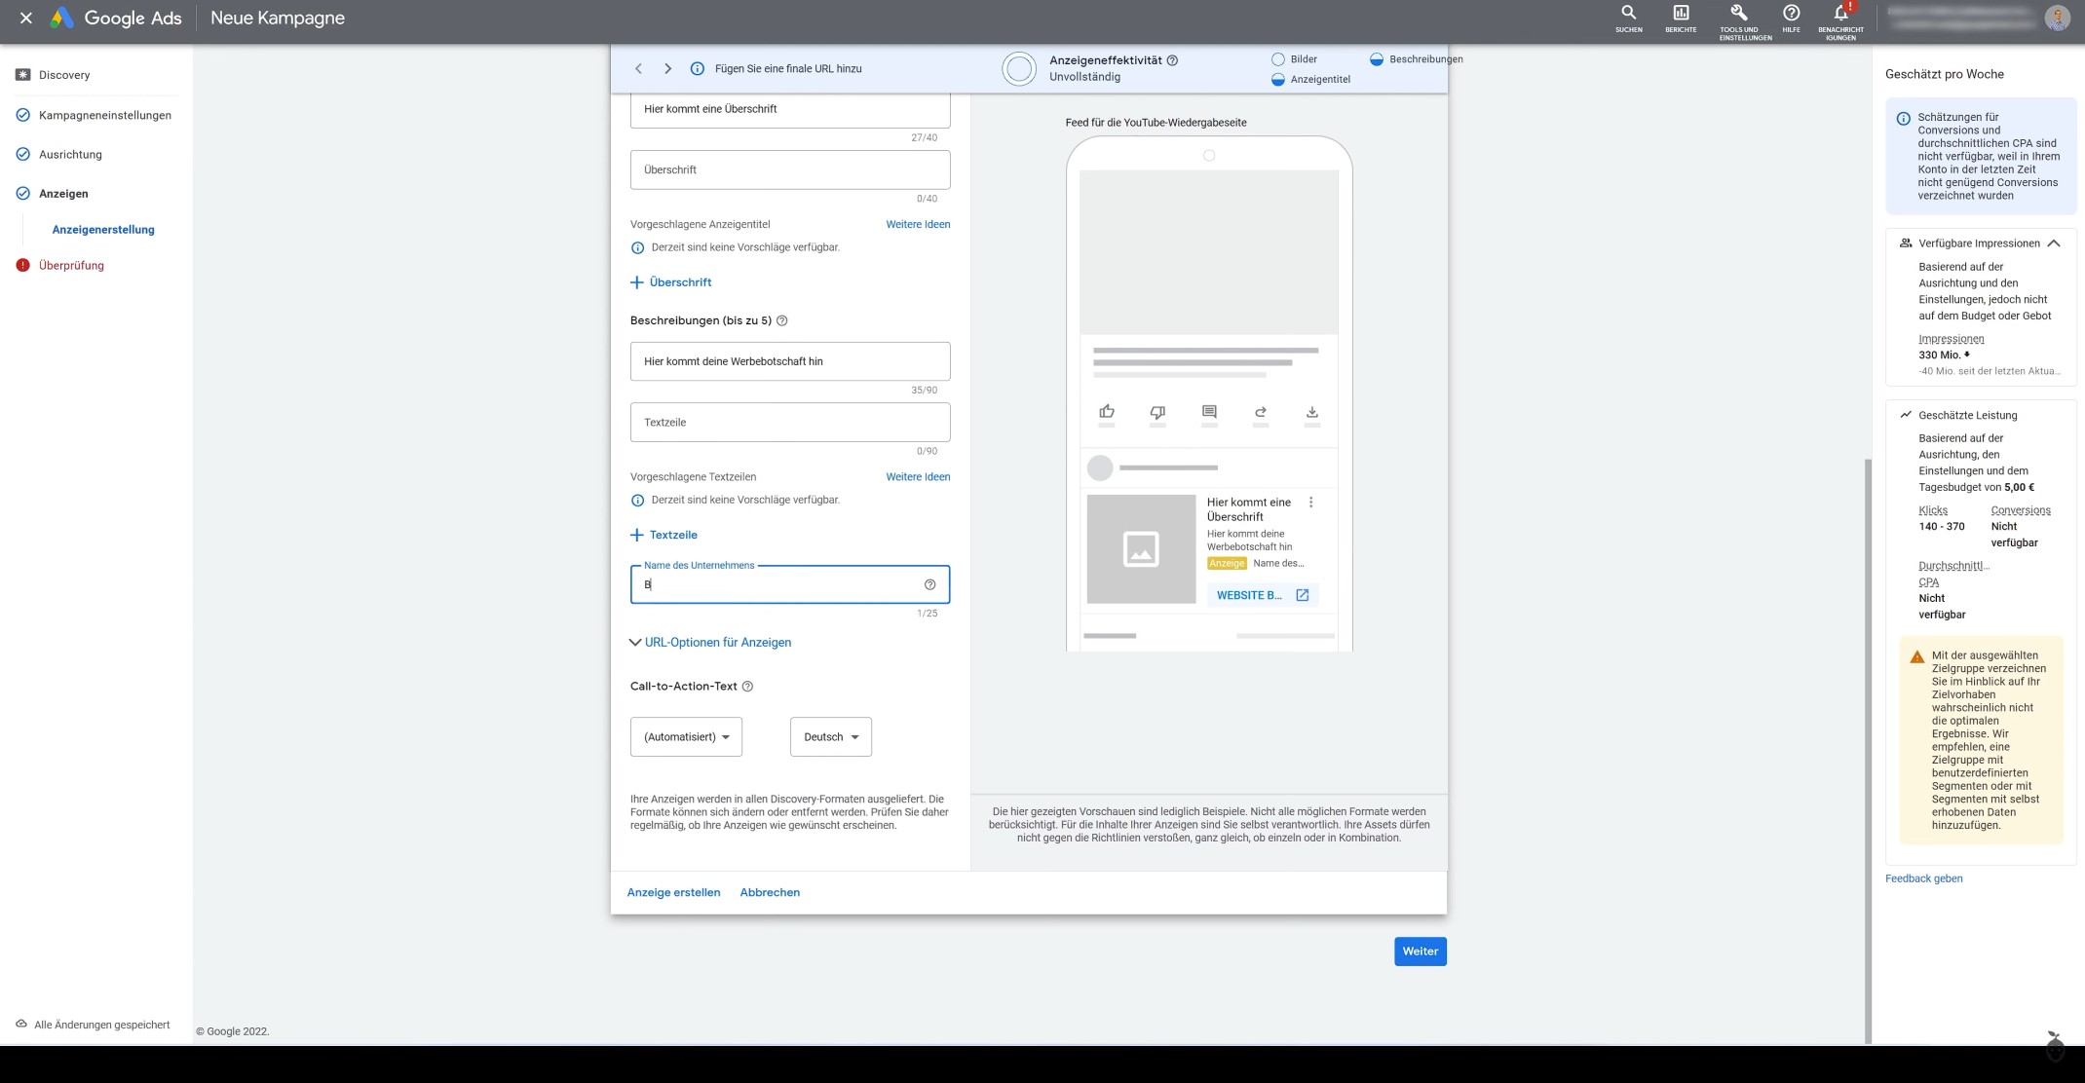Viewport: 2085px width, 1083px height.
Task: Click Weitere Ideen link next to Beschreibungen
Action: (x=917, y=477)
